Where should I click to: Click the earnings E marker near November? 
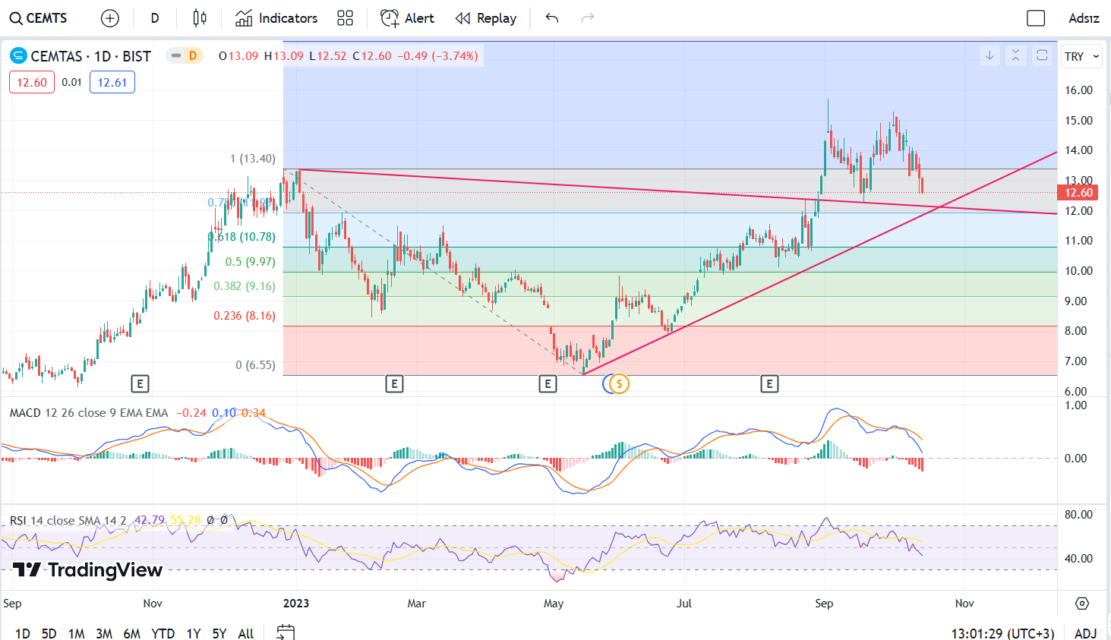pyautogui.click(x=140, y=384)
